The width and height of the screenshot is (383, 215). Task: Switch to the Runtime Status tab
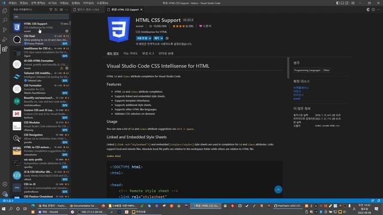(166, 54)
